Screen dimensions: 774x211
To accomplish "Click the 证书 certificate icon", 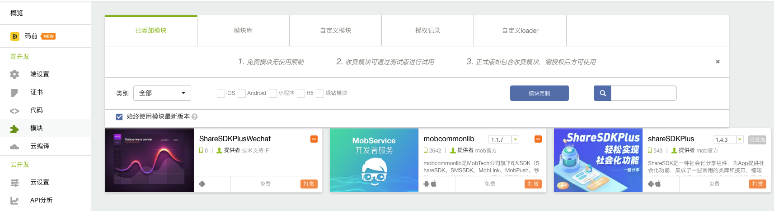I will (14, 93).
